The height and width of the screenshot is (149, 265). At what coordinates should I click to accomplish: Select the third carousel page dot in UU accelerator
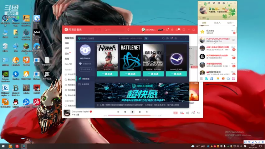(144, 80)
